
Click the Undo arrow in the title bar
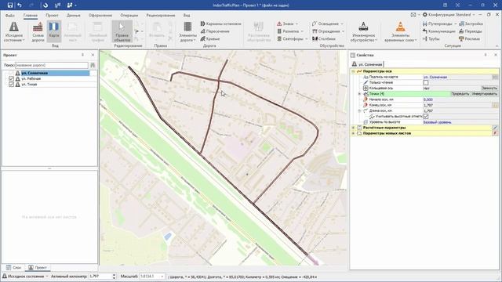(x=20, y=5)
